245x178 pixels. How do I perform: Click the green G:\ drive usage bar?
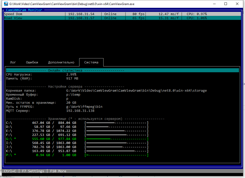click(116, 139)
